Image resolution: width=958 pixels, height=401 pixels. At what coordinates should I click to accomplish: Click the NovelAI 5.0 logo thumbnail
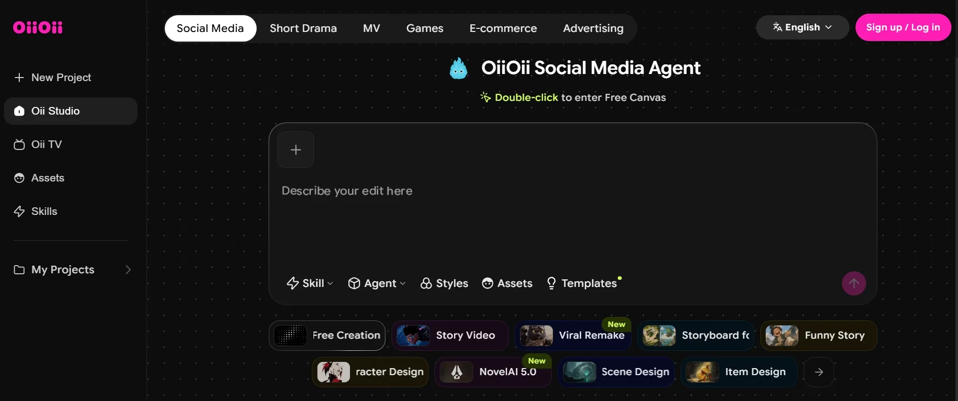[457, 372]
